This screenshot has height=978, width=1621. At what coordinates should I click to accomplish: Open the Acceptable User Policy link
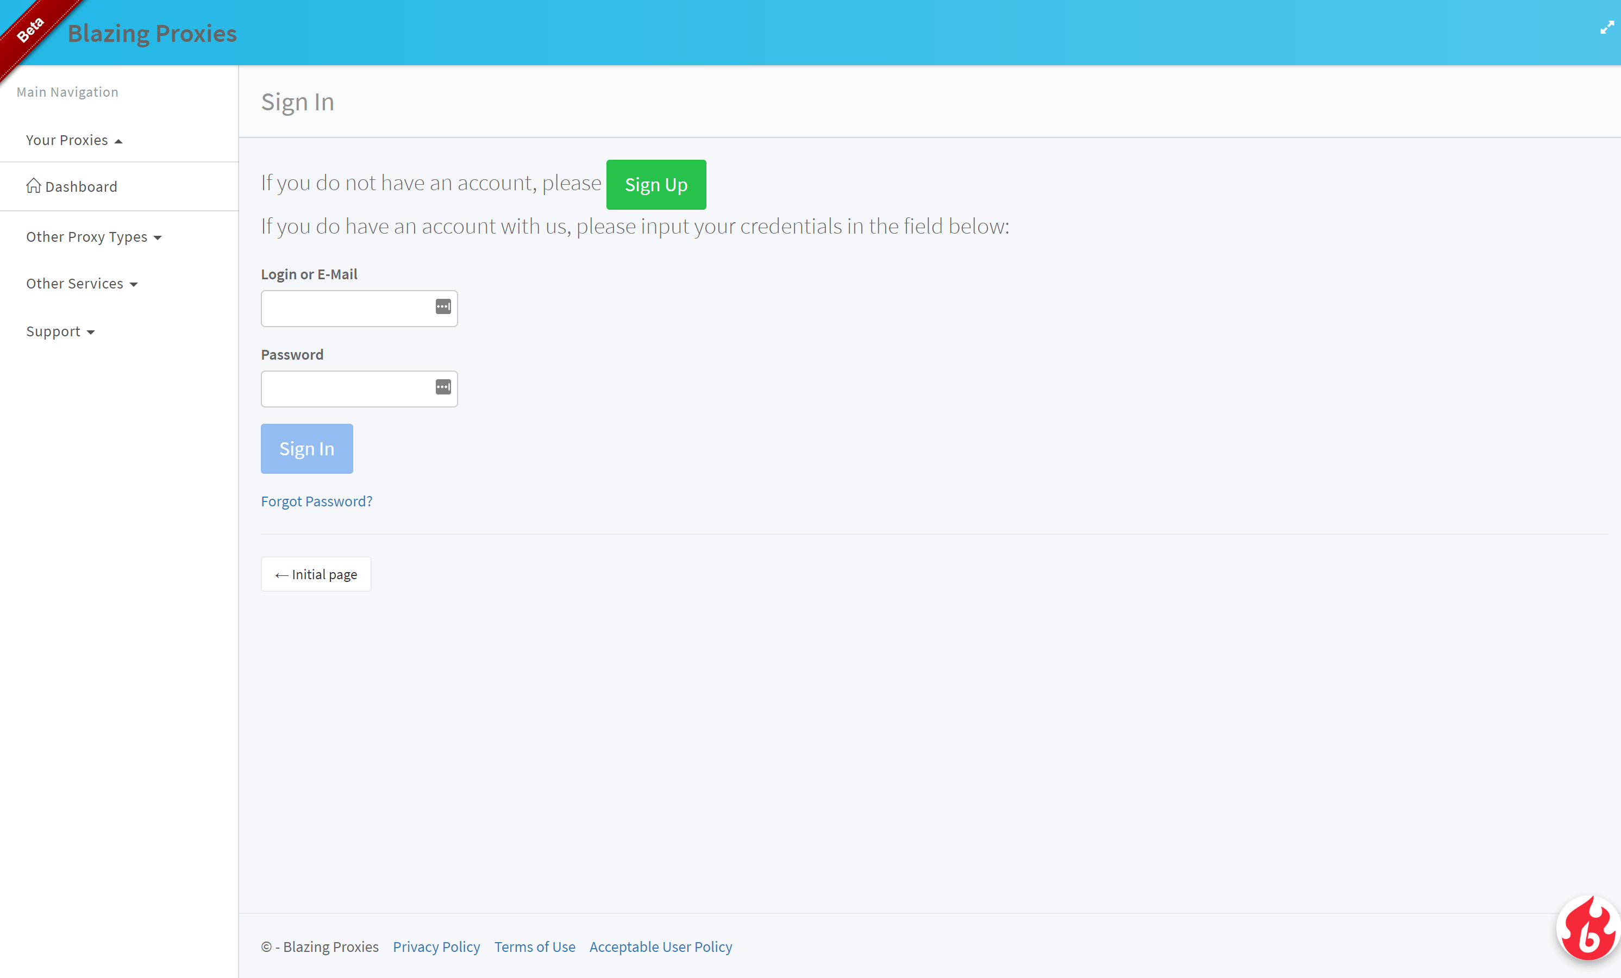point(660,946)
